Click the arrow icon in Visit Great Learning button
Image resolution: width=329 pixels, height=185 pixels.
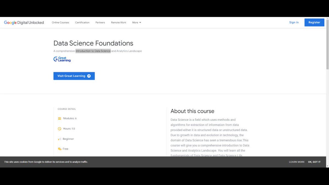[x=89, y=76]
